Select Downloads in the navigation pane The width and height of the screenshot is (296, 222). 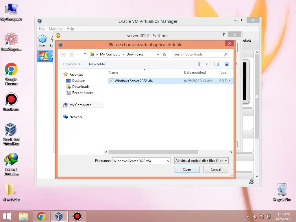click(78, 87)
